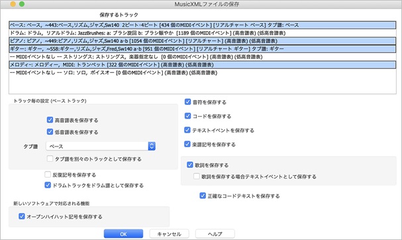402x240 pixels.
Task: Toggle 歌詞を保存する checkbox
Action: (190, 165)
